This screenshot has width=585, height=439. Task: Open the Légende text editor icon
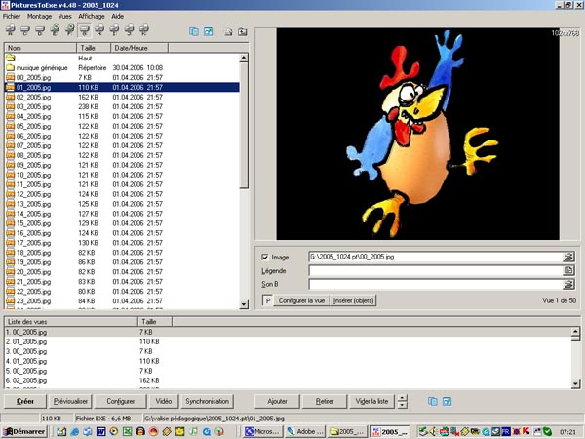coord(568,270)
